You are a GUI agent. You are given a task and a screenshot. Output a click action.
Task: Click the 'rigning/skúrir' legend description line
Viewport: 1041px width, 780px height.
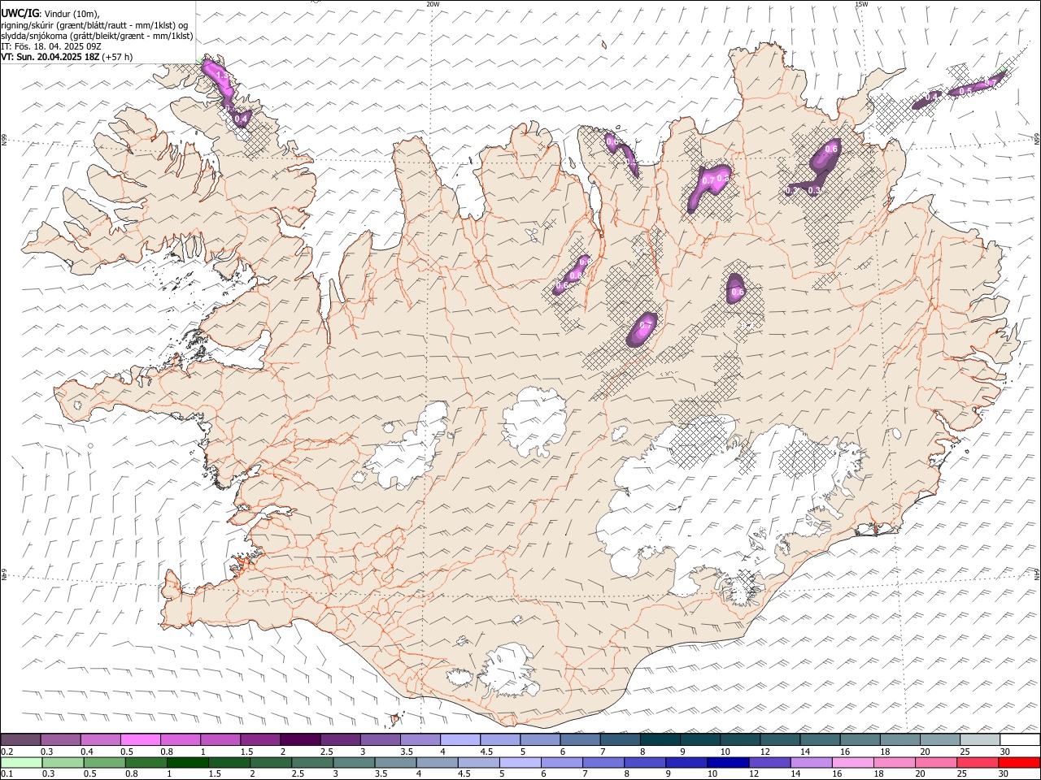[94, 25]
